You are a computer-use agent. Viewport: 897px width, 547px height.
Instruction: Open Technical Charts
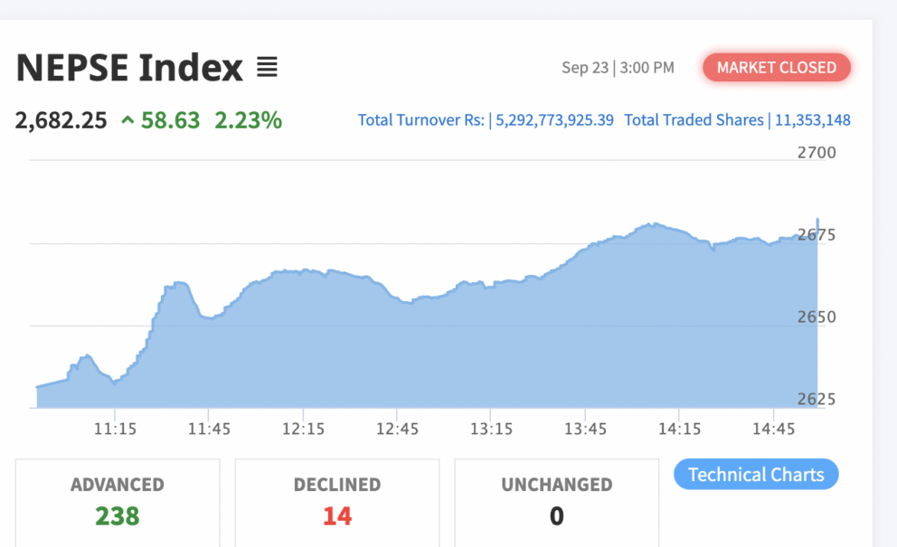(x=756, y=475)
